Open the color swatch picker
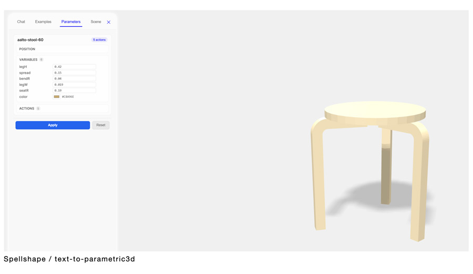Image resolution: width=473 pixels, height=274 pixels. tap(56, 97)
